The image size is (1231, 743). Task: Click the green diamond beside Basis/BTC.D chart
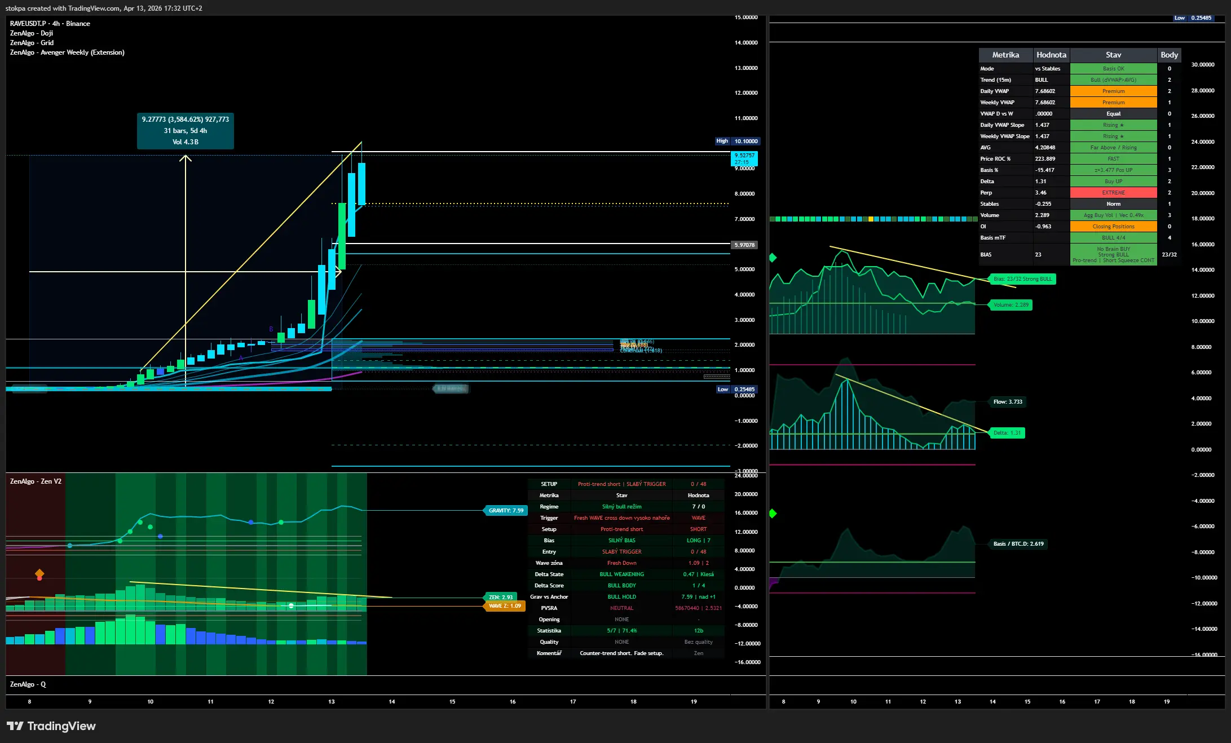(x=773, y=514)
